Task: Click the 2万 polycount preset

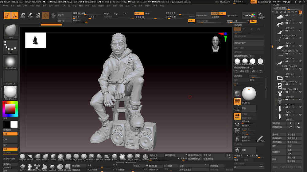Action: pos(236,71)
